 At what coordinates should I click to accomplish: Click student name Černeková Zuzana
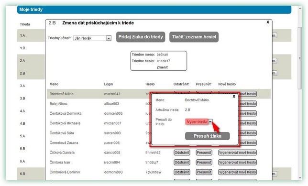[64, 143]
